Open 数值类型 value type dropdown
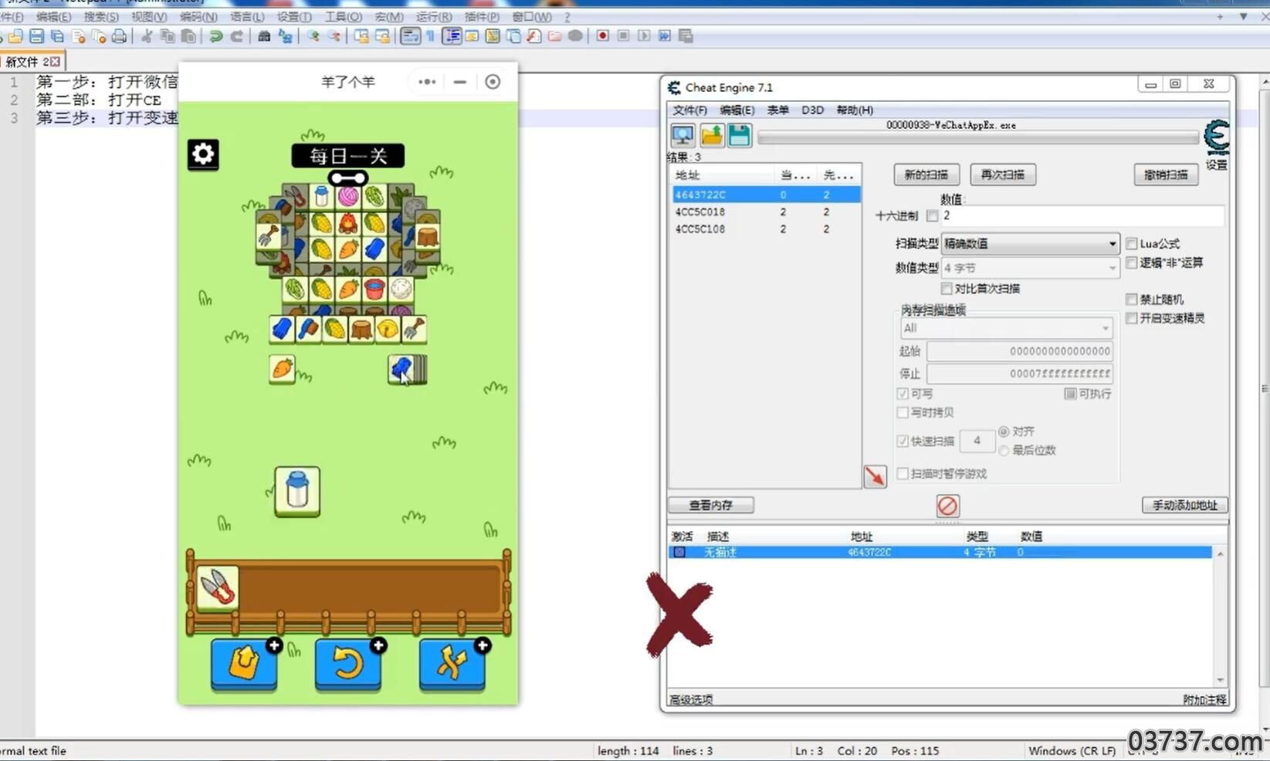The image size is (1270, 761). click(x=1030, y=268)
